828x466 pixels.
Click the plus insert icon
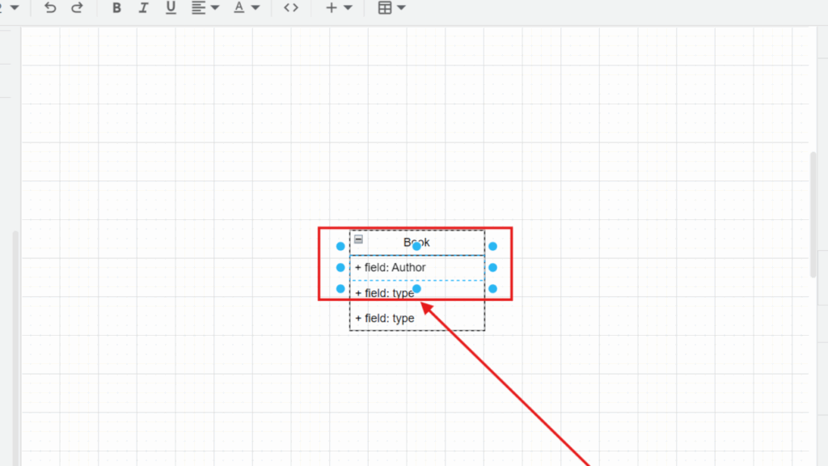click(x=332, y=7)
